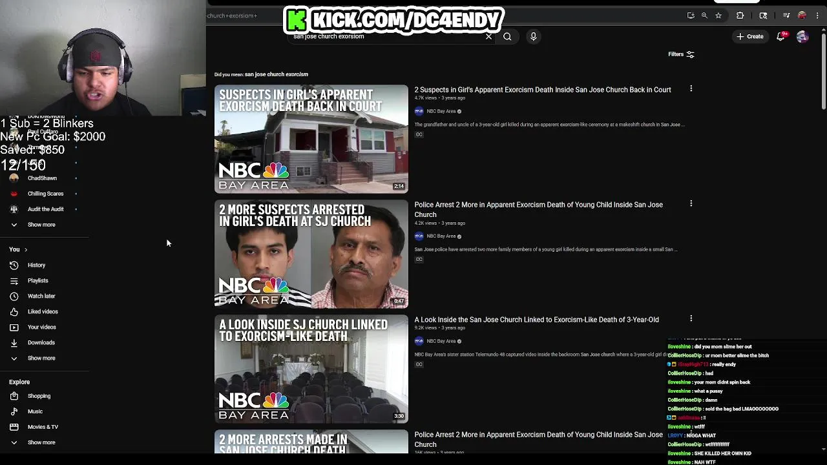Open the Create button menu
827x465 pixels.
(x=750, y=37)
